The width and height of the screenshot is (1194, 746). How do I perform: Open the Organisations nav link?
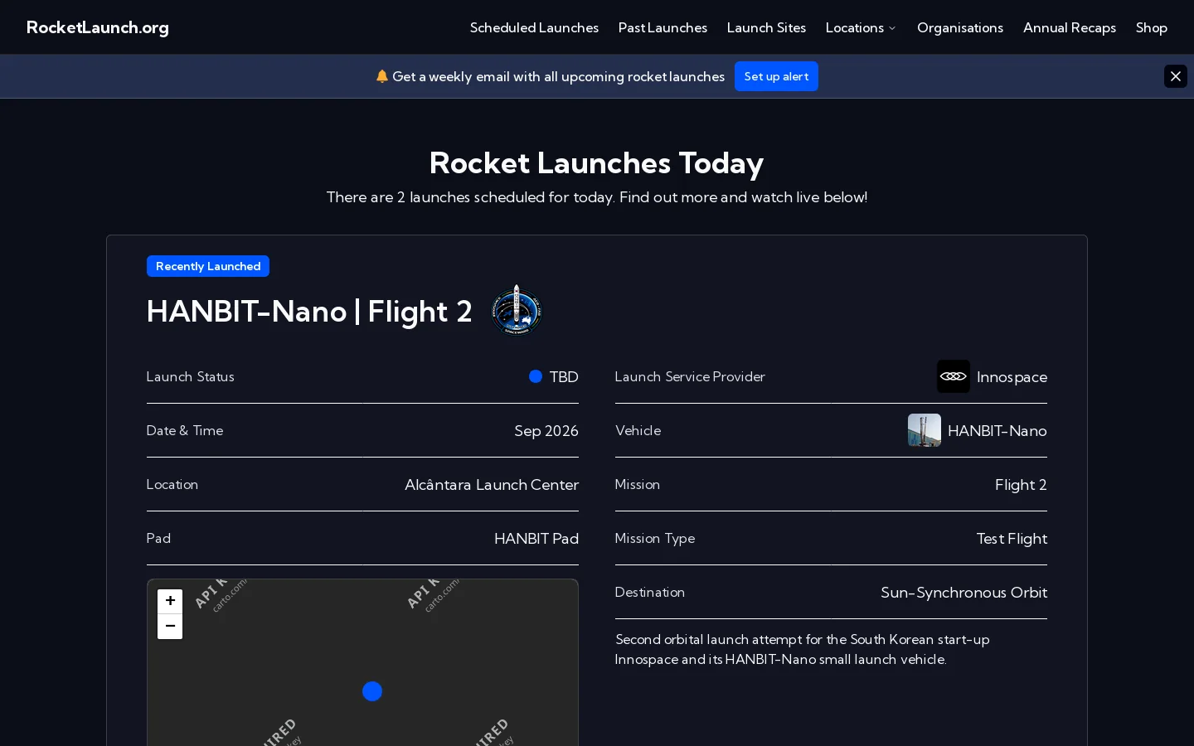pyautogui.click(x=960, y=27)
